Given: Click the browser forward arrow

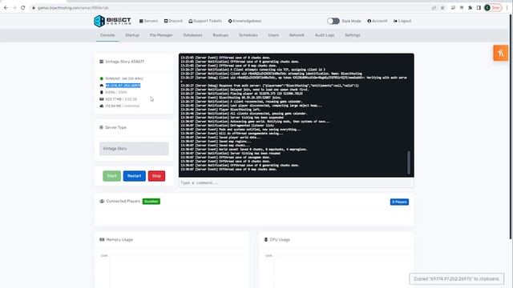Looking at the screenshot, I should point(14,7).
